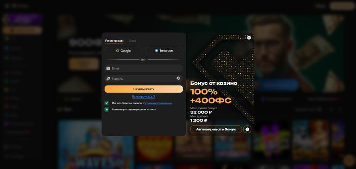Click the envelope icon in Email field
Screen dimensions: 356x169
(x=108, y=68)
